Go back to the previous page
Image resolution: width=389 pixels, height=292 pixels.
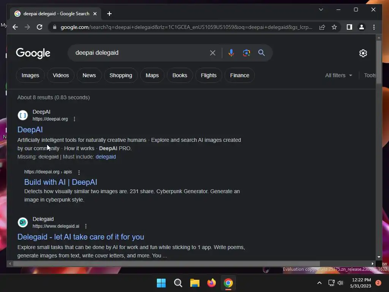click(15, 27)
